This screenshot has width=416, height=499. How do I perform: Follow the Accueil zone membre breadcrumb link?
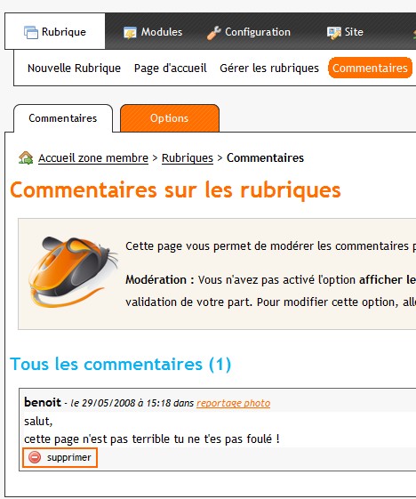tap(93, 158)
